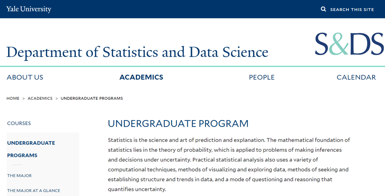Click the Home breadcrumb link
This screenshot has height=196, width=385.
13,98
